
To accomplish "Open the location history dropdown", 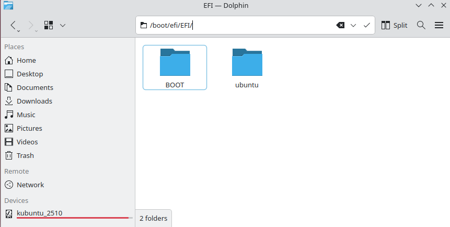I will click(x=353, y=25).
